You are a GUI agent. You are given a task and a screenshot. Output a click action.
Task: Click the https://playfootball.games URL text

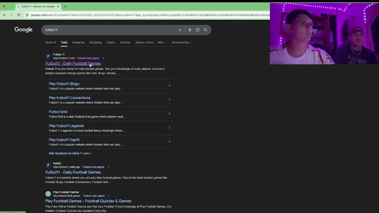click(67, 196)
